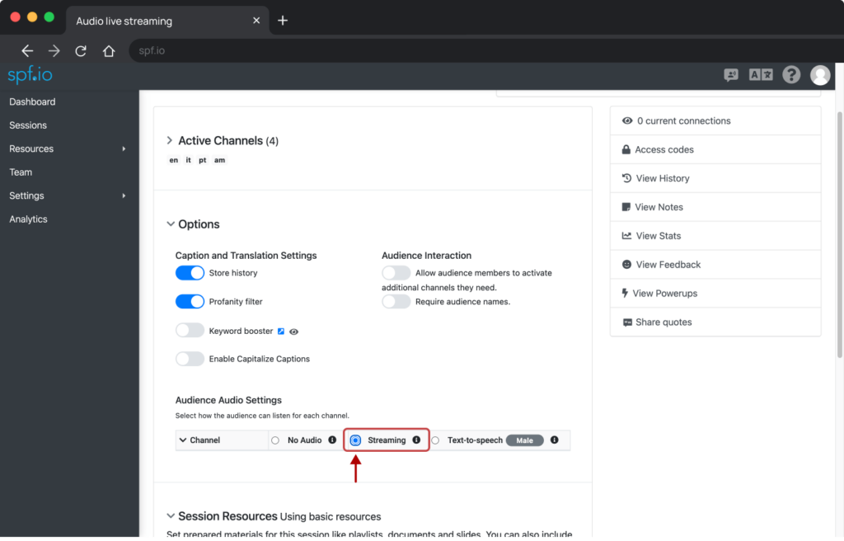Click the translation languages icon
844x541 pixels.
click(761, 74)
